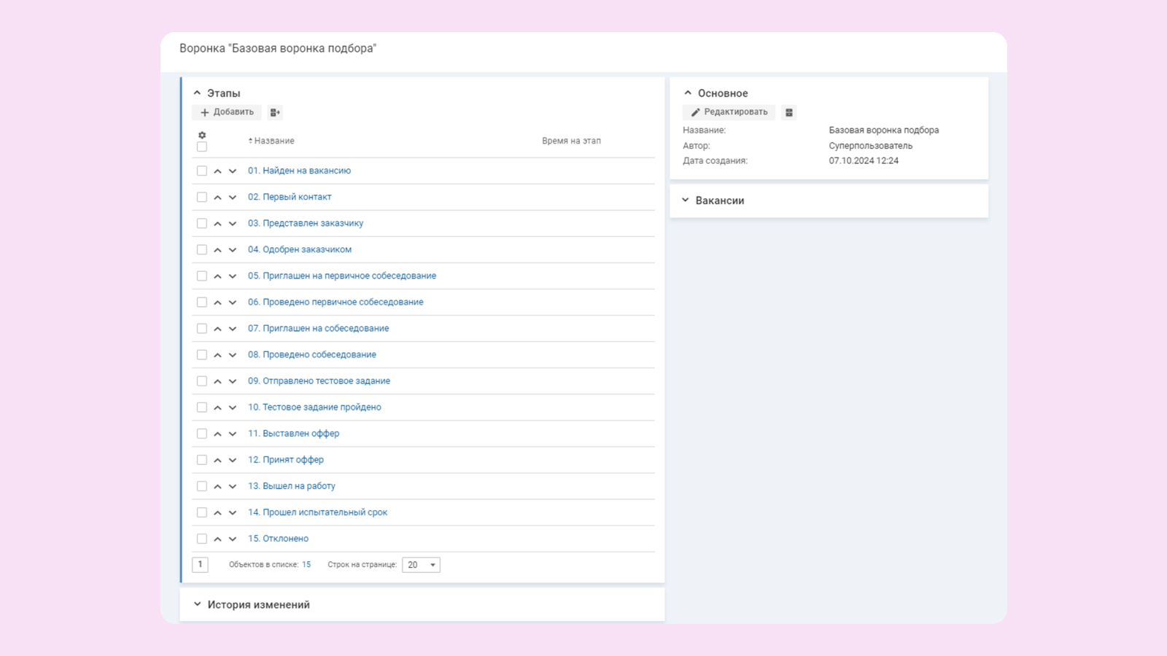1167x656 pixels.
Task: Move stage 06. Проведено первичное собеседование down
Action: (x=233, y=302)
